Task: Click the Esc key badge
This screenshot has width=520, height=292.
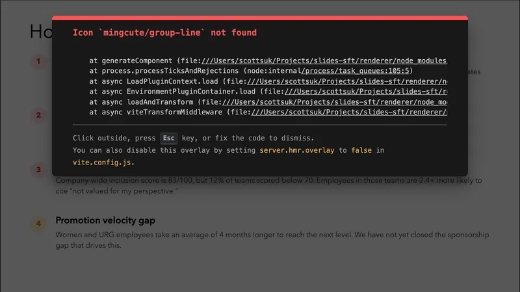Action: [169, 138]
